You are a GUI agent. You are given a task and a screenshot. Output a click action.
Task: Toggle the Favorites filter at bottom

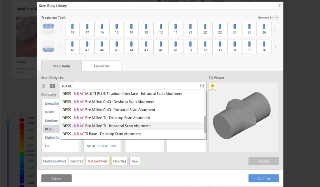pos(119,161)
